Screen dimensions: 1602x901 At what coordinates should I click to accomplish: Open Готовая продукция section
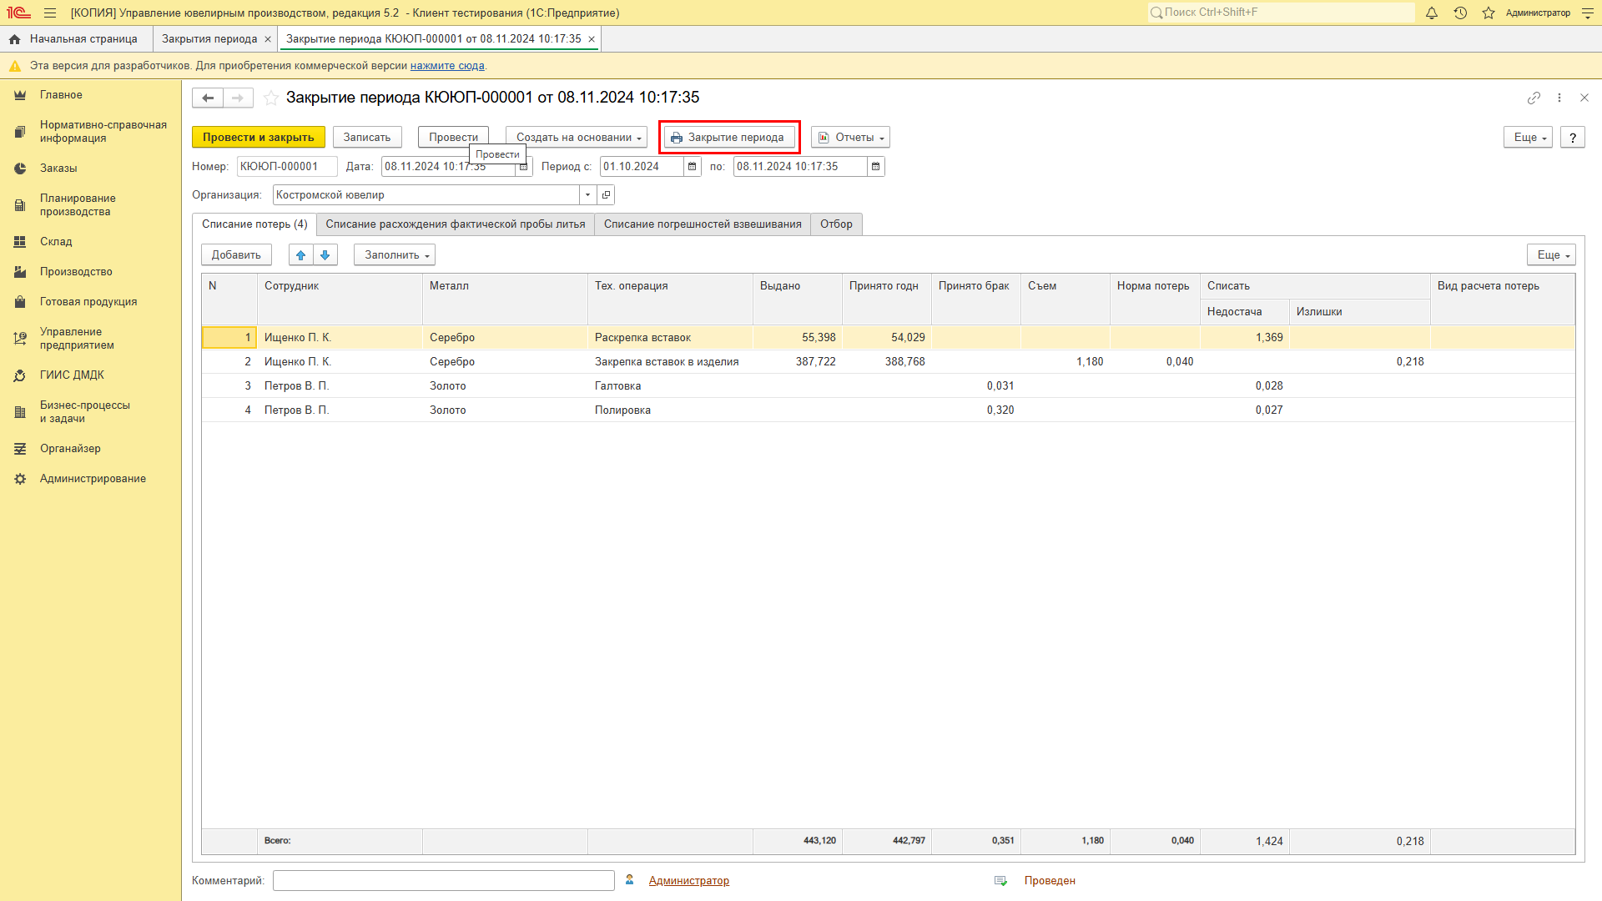(x=88, y=302)
